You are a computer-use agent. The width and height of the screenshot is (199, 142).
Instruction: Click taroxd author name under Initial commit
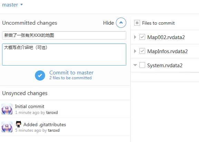(x=52, y=113)
